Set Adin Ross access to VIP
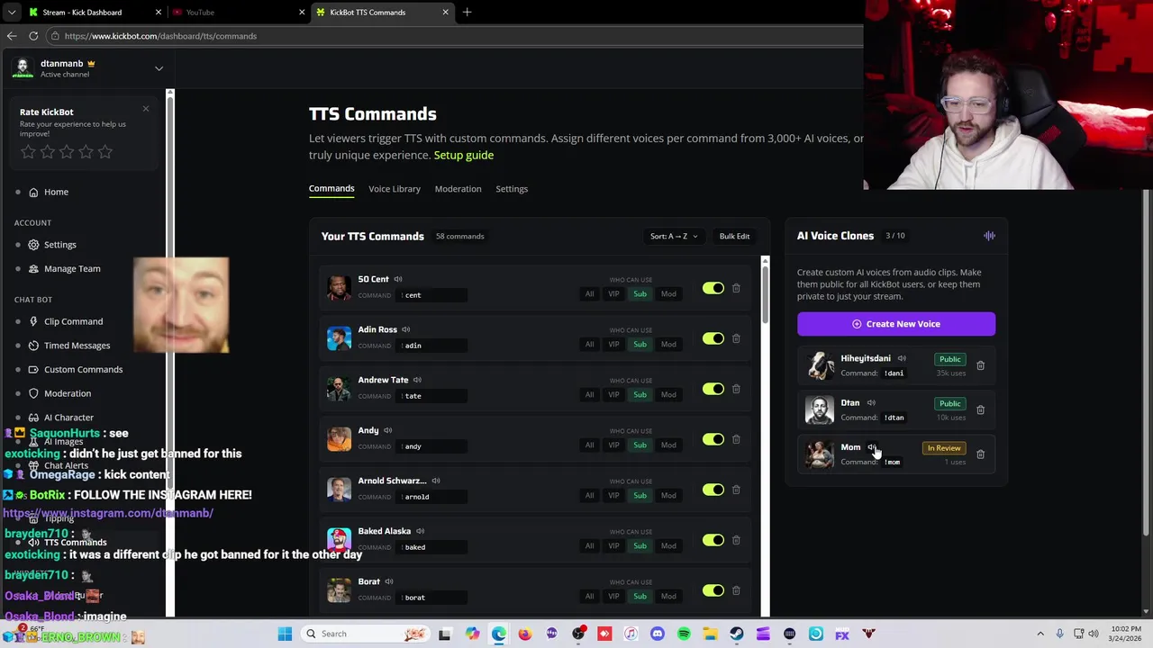Screen dimensions: 1153x648 point(613,345)
